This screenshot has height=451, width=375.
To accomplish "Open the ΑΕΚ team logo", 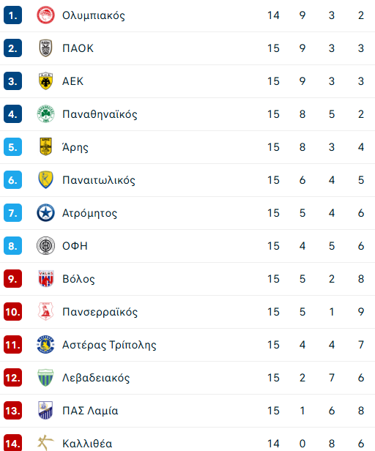I will (x=45, y=81).
